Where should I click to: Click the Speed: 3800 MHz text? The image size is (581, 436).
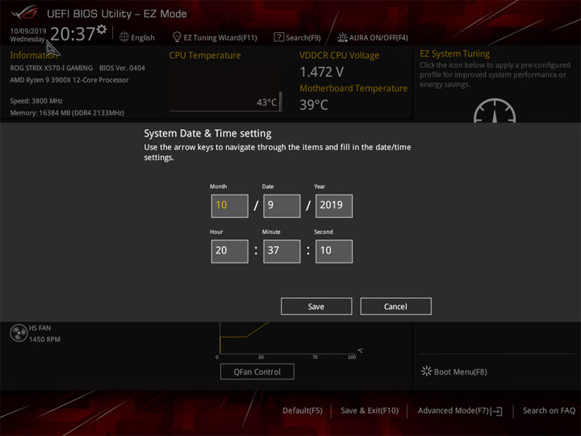click(x=36, y=101)
